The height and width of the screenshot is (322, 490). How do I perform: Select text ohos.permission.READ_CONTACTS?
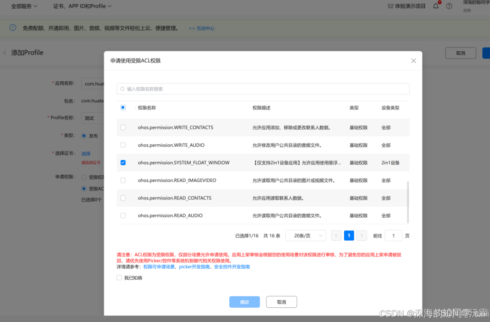175,198
